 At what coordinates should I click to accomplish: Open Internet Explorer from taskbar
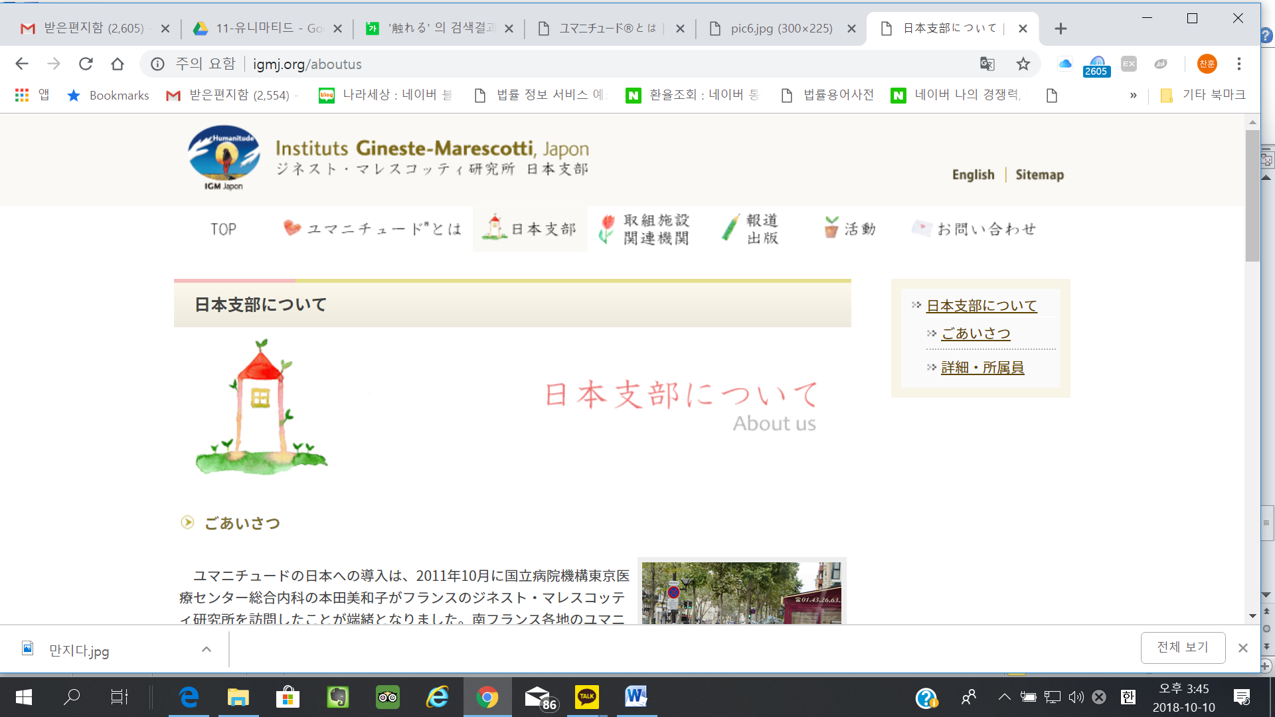(438, 697)
